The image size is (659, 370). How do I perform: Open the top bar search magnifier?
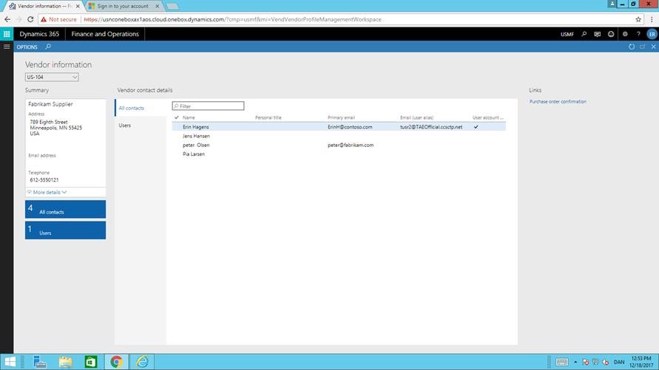[584, 34]
